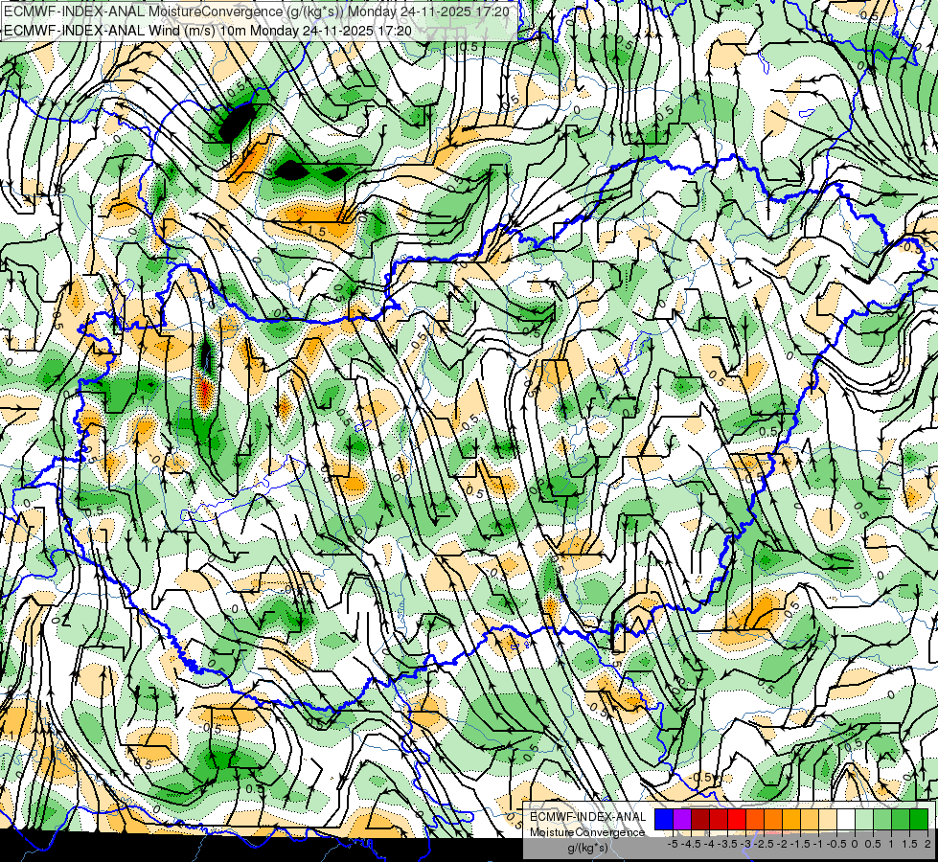Screen dimensions: 938x862
Task: Click 'MoistureConvergence' label in the legend box
Action: [x=587, y=832]
